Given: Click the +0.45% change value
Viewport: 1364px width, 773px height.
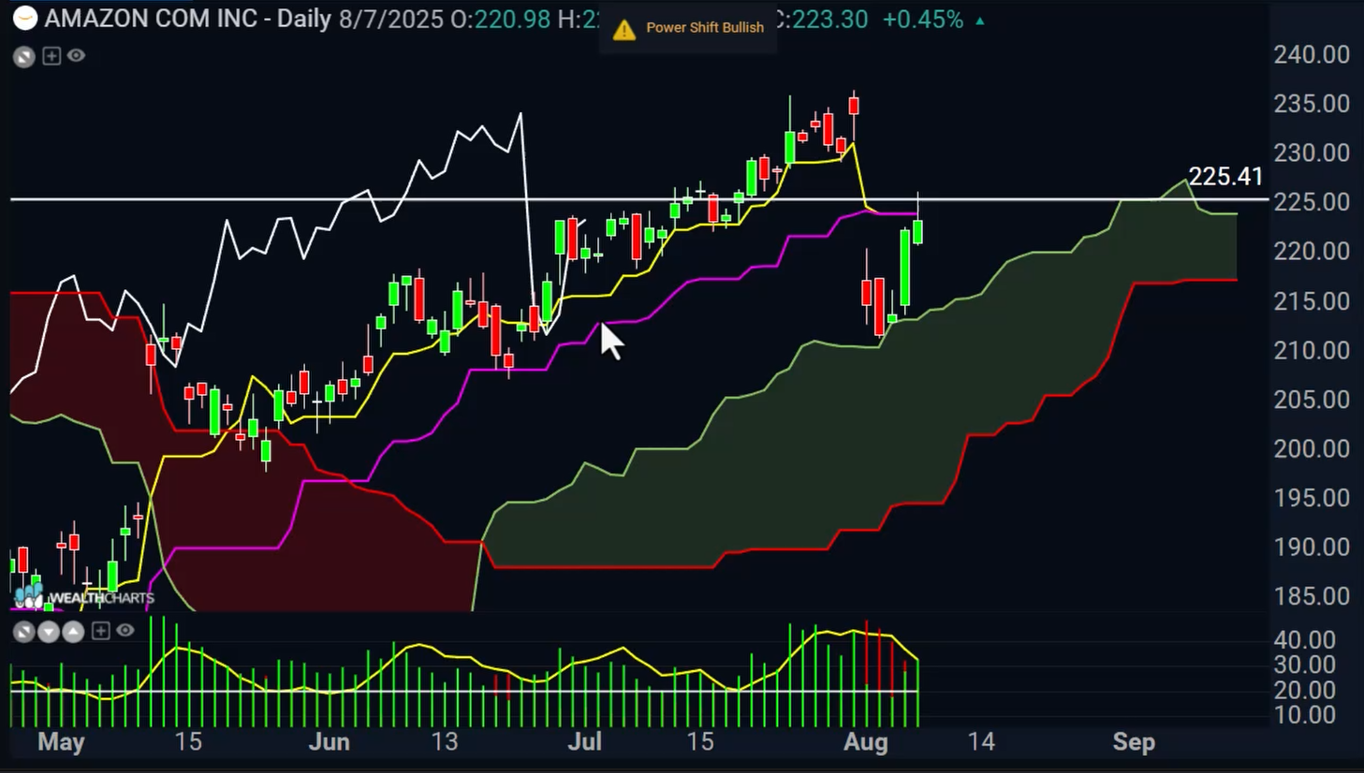Looking at the screenshot, I should [x=922, y=19].
